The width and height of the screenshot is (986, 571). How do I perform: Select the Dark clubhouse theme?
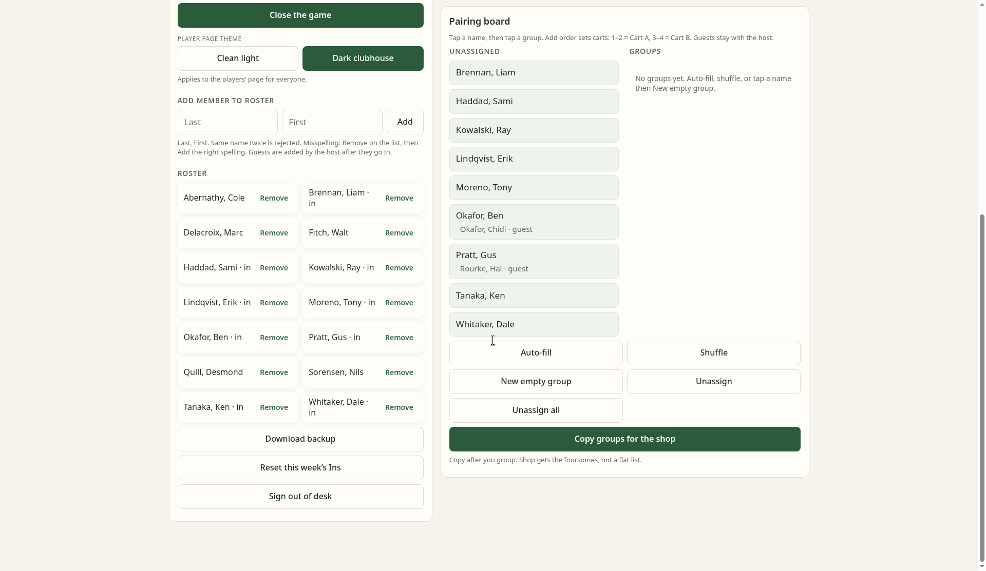coord(363,58)
